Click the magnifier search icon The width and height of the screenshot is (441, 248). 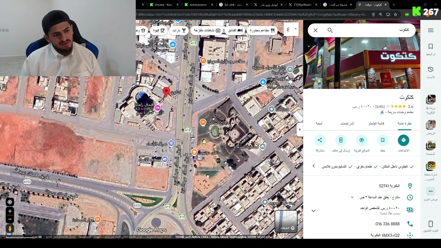click(x=330, y=30)
